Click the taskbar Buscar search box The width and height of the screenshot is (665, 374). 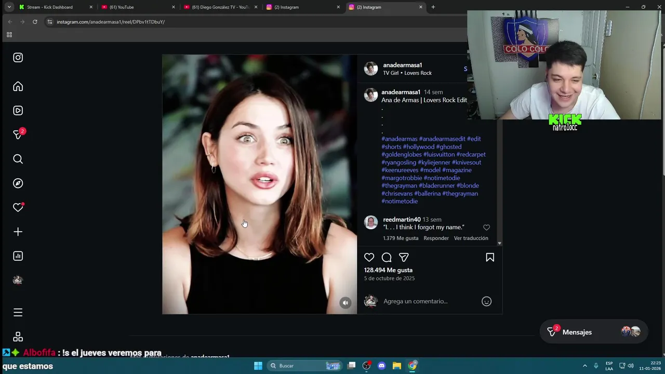pyautogui.click(x=305, y=366)
